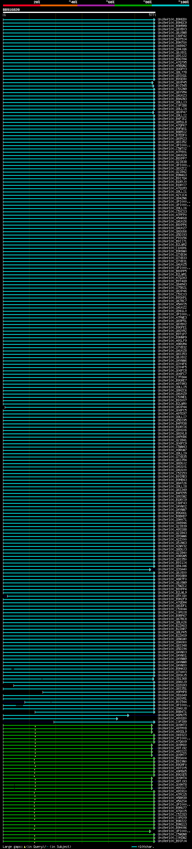Click hit label UniRef100_A9SS88
This screenshot has width=192, height=849.
point(172,530)
